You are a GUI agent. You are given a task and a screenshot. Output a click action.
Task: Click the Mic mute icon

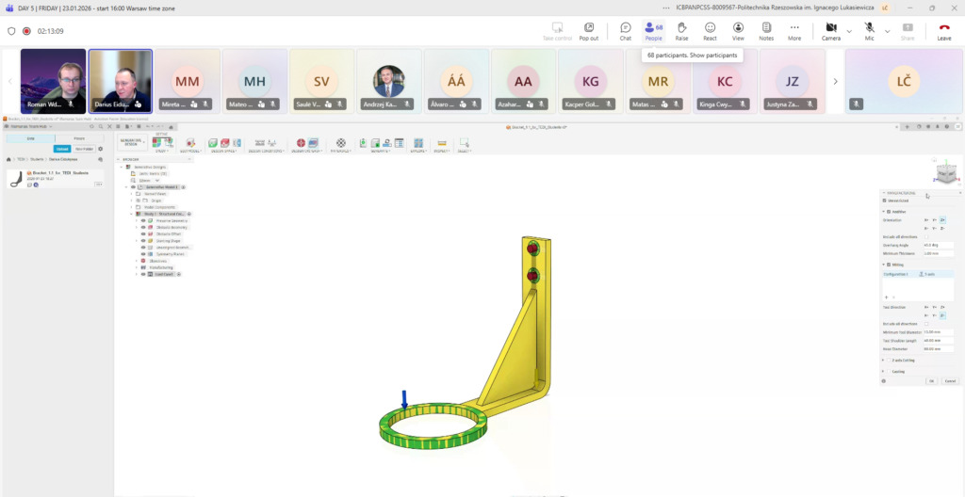[x=869, y=30]
